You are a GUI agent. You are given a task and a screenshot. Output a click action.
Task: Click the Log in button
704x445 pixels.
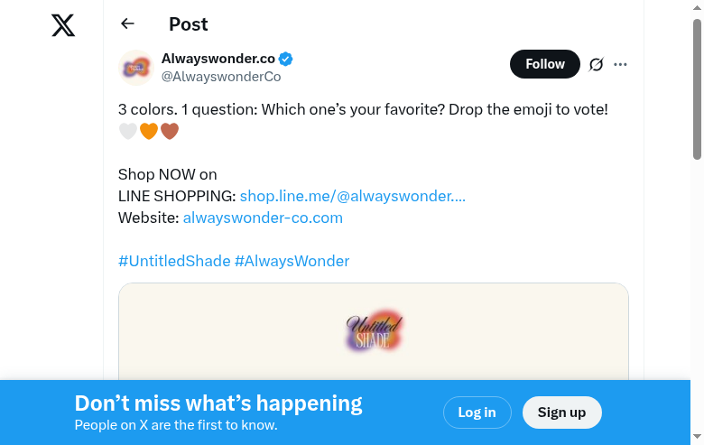(477, 413)
